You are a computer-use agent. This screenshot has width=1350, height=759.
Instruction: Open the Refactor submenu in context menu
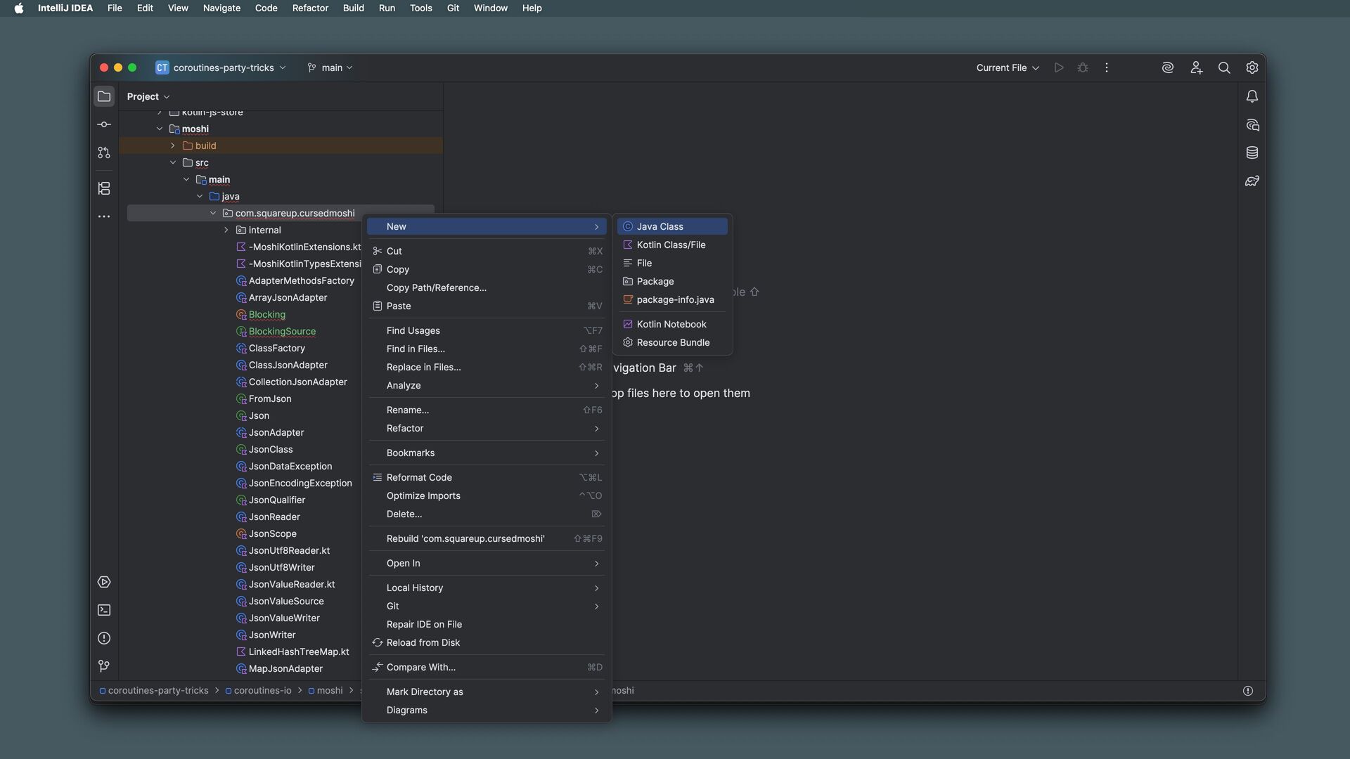click(487, 428)
